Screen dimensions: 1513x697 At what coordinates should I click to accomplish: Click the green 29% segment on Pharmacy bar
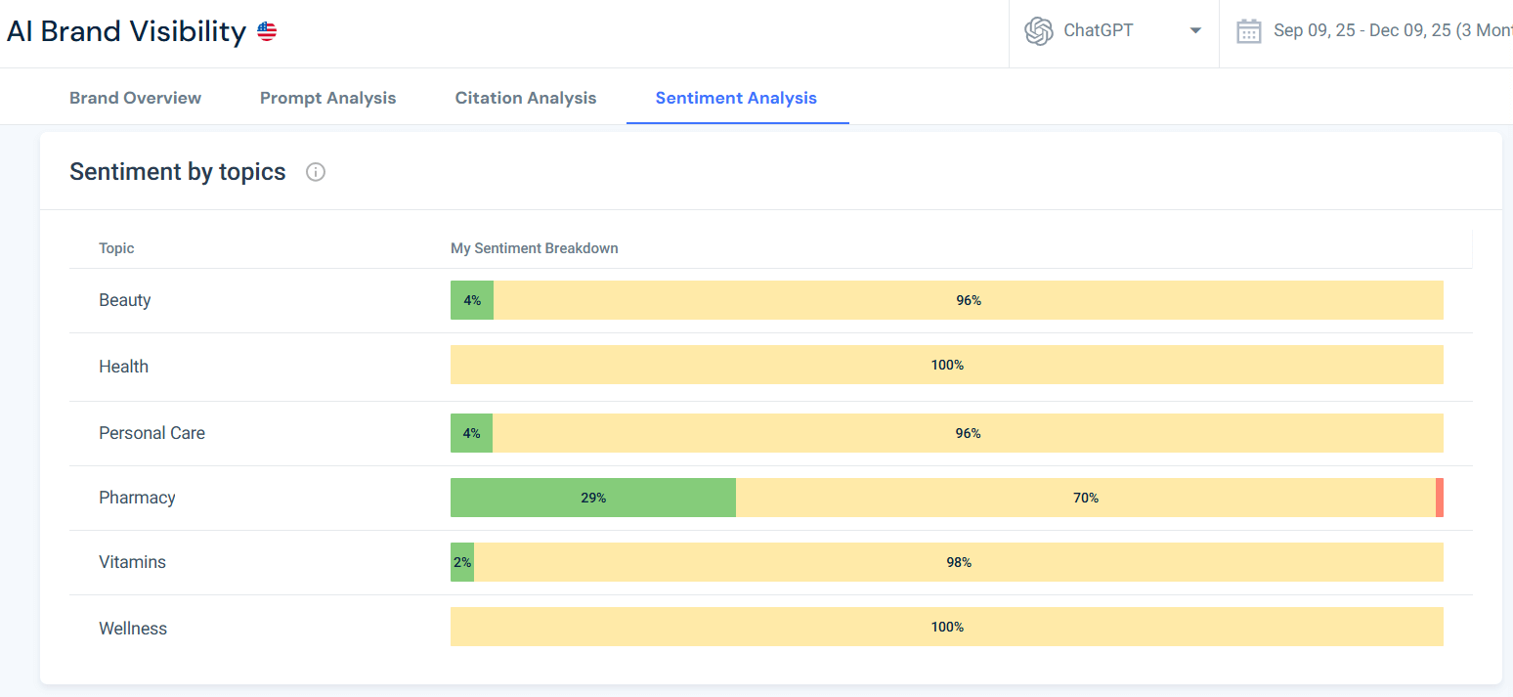592,498
